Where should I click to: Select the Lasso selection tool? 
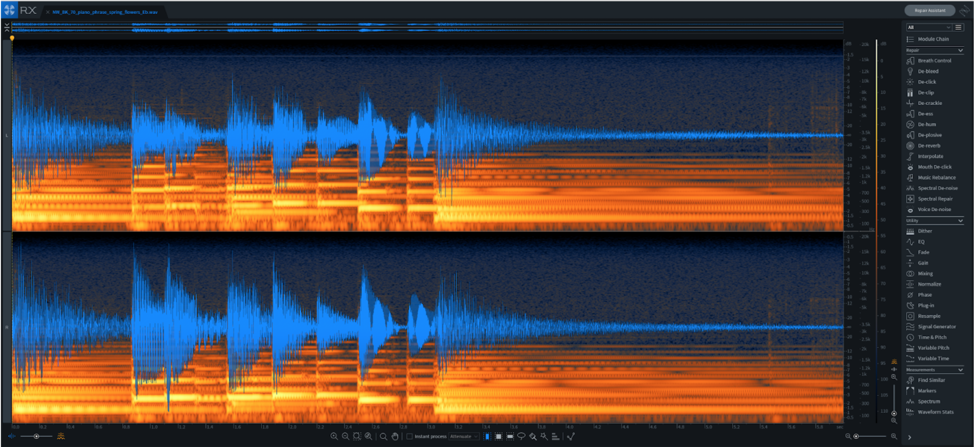521,436
